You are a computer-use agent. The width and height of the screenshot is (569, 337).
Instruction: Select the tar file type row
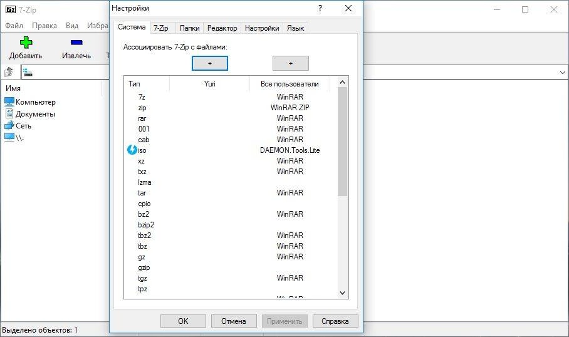(231, 193)
